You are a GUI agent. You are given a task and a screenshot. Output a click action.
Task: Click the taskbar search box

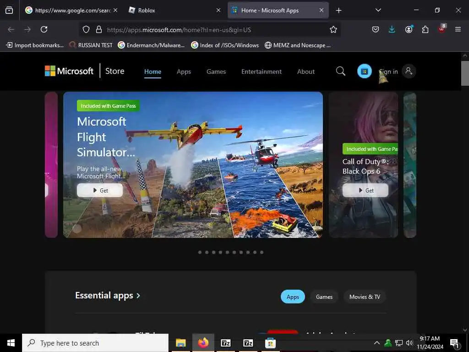95,343
